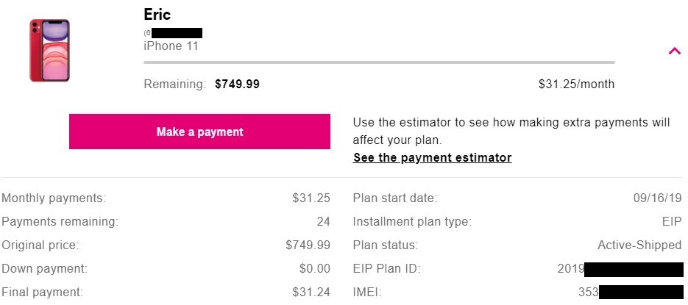The width and height of the screenshot is (688, 305).
Task: Click the Original price $749.99 value
Action: [308, 245]
